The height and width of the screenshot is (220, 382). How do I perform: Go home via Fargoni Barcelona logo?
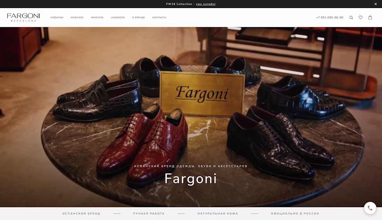coord(23,17)
